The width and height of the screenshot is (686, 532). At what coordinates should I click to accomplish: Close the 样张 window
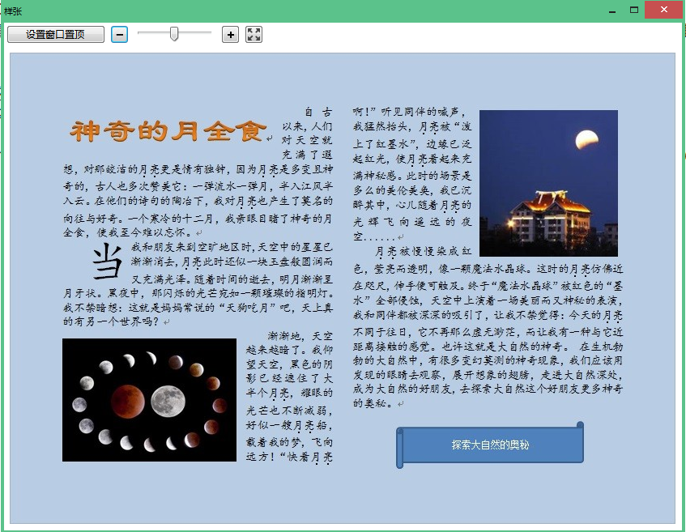point(664,10)
